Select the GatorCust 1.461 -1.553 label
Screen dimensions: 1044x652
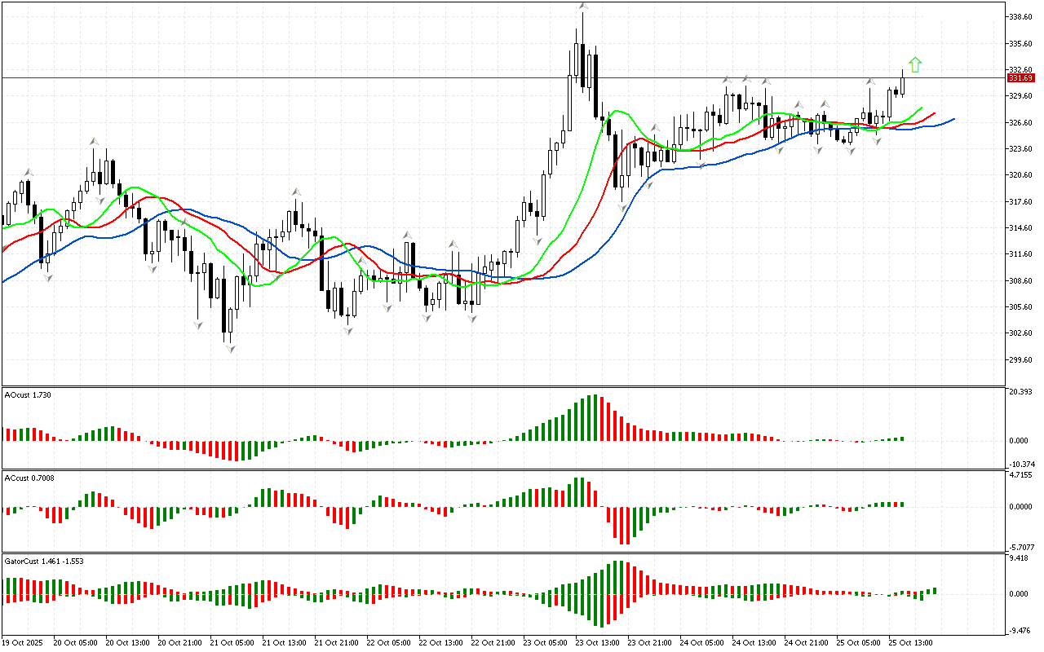(44, 562)
